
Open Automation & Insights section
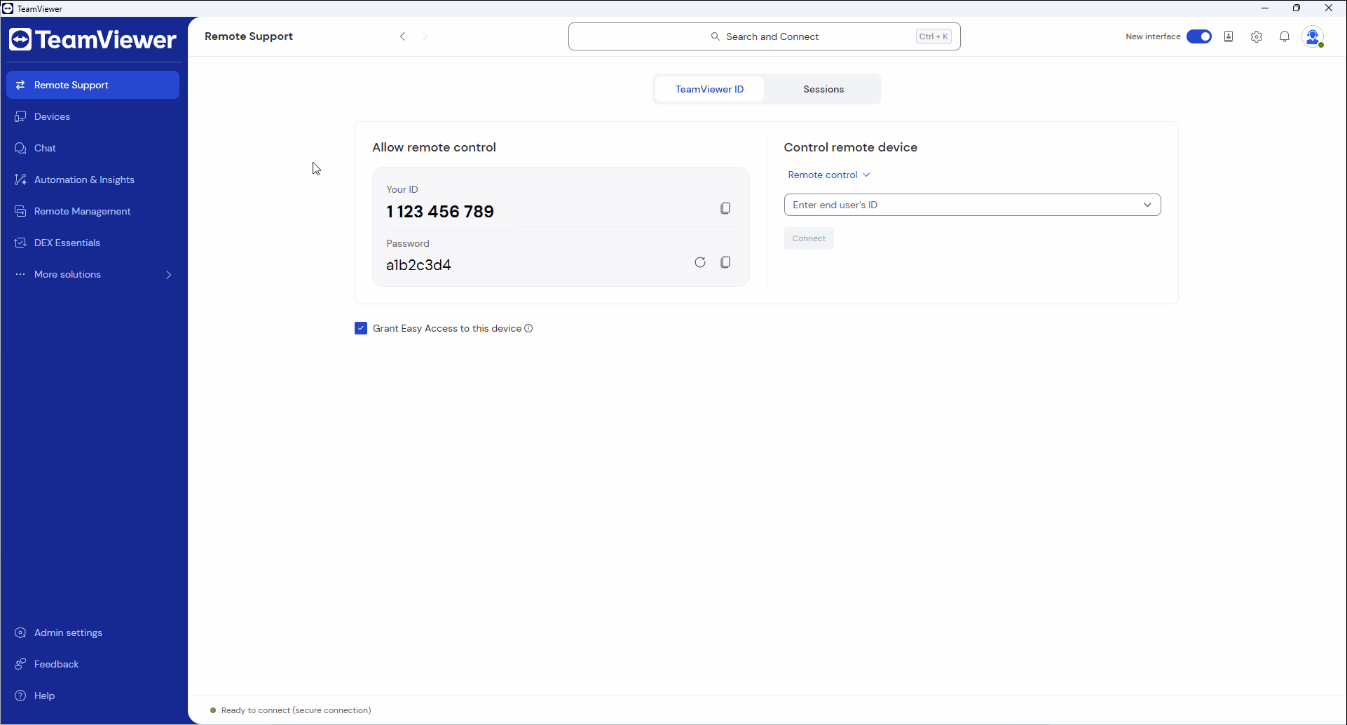[x=84, y=179]
